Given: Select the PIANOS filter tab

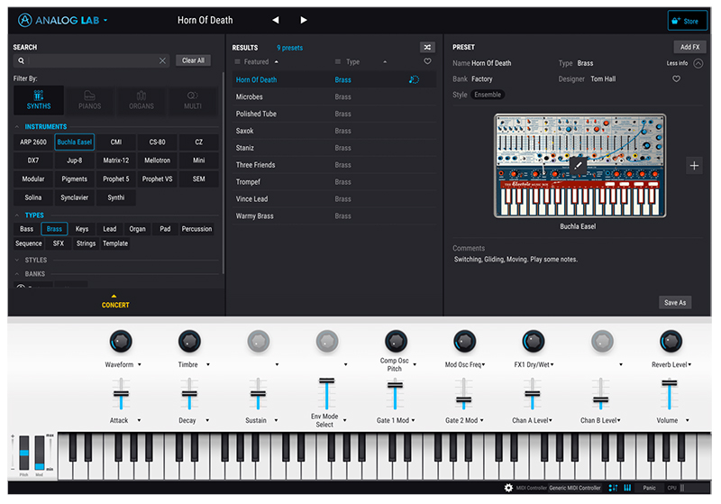Looking at the screenshot, I should (x=89, y=100).
